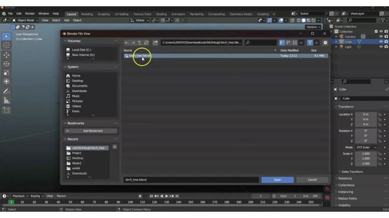The image size is (389, 218).
Task: Select the Add Cube tool in the toolbar
Action: (7, 110)
